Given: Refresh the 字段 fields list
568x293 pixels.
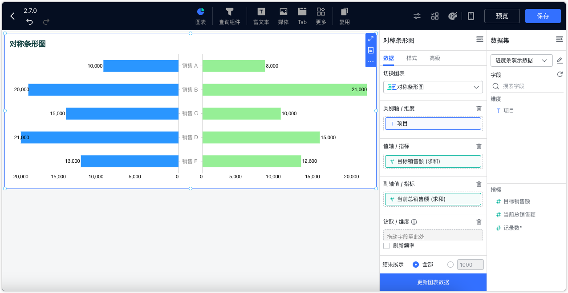Looking at the screenshot, I should coord(560,74).
